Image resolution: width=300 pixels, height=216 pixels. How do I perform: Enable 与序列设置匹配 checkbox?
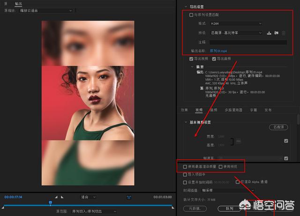click(191, 15)
